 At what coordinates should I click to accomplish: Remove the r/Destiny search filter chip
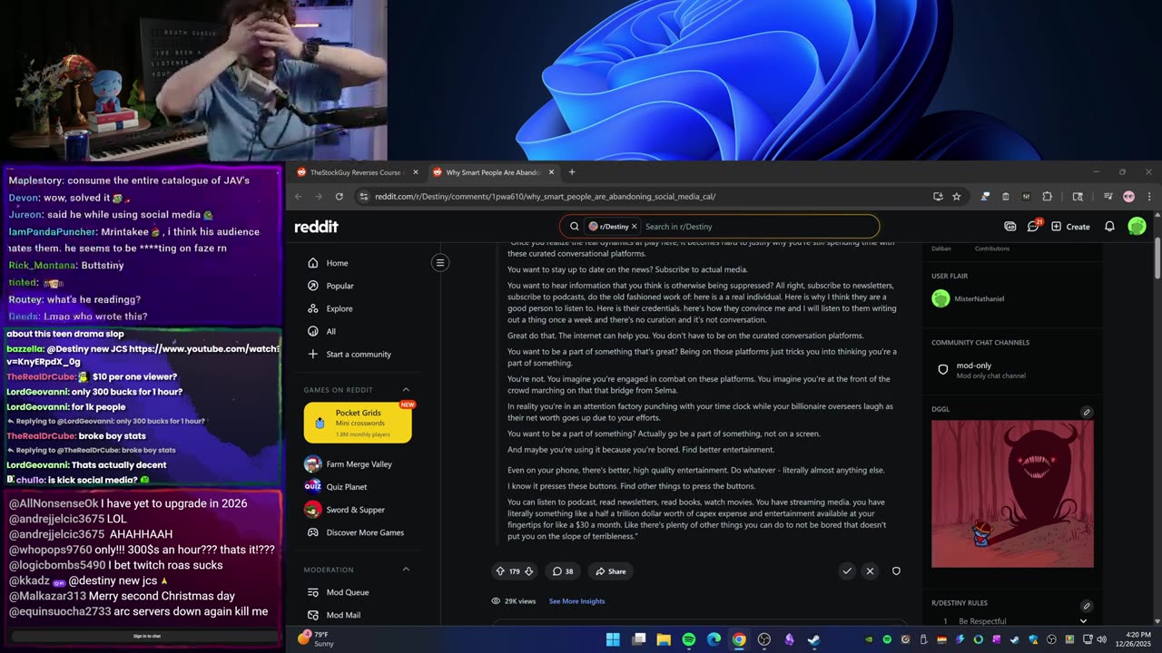tap(634, 226)
